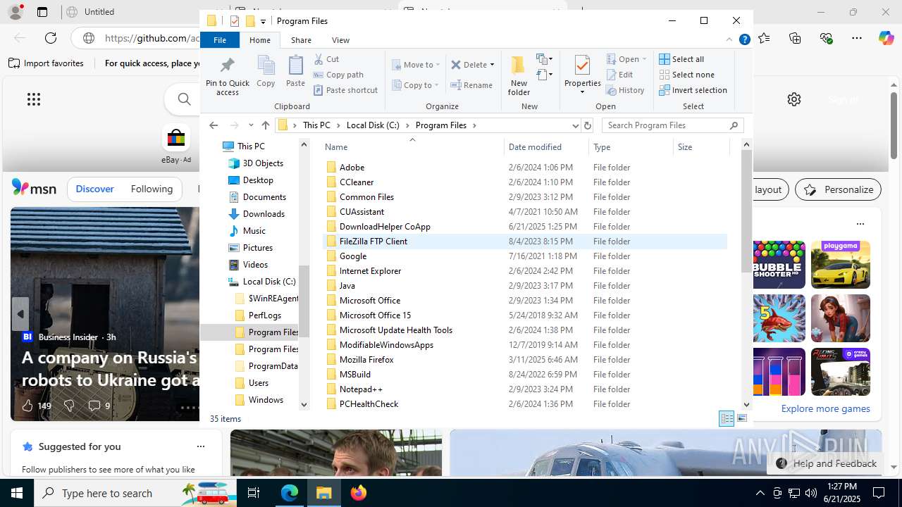Click the Windows Start button
Screen dimensions: 902x507
point(17,493)
